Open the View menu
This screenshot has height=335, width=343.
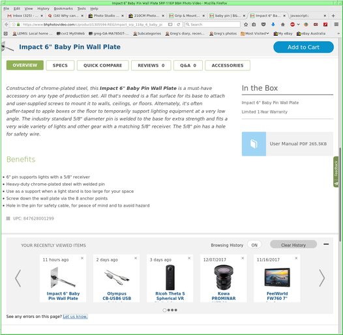click(29, 8)
